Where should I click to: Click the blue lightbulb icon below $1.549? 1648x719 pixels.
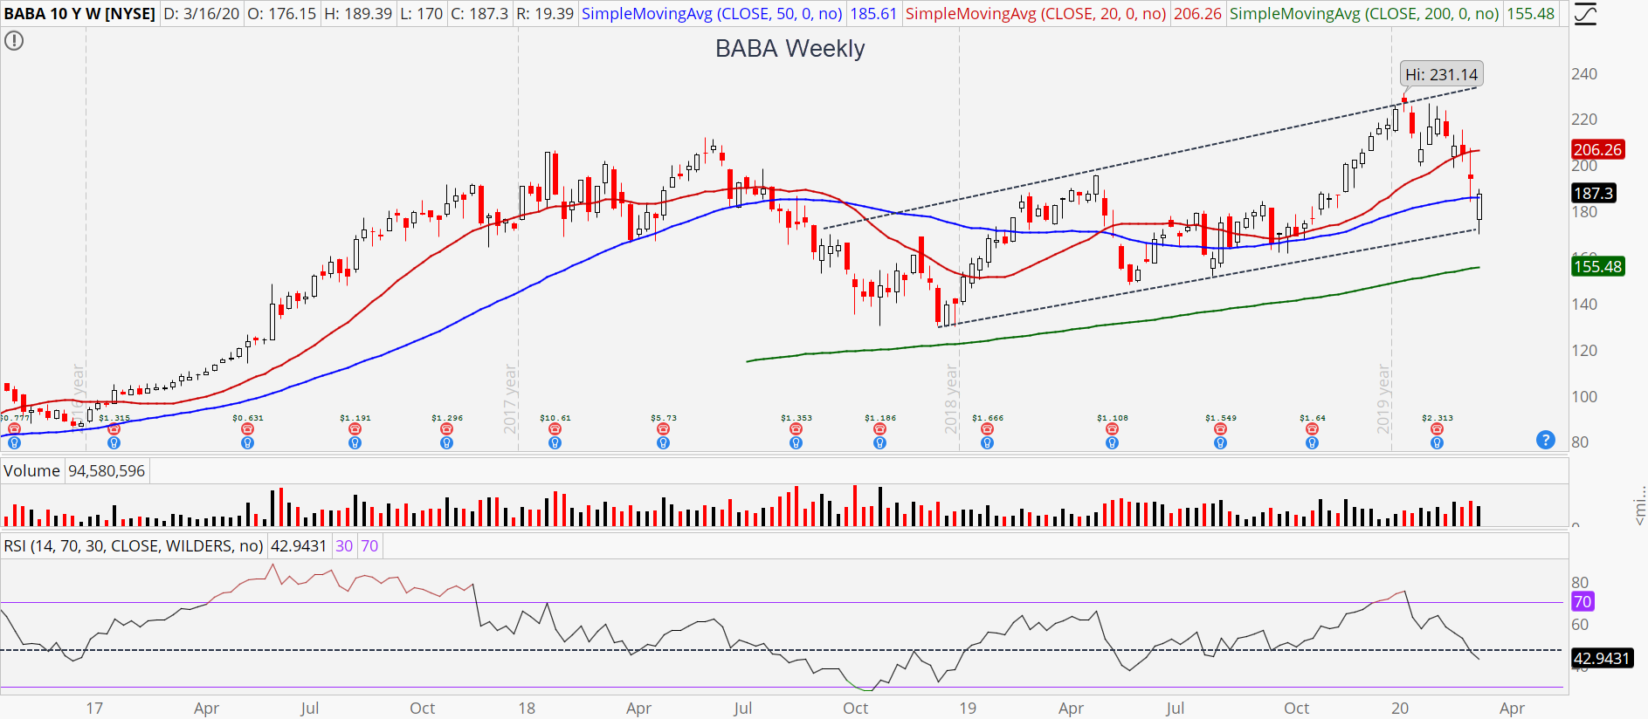(x=1220, y=443)
